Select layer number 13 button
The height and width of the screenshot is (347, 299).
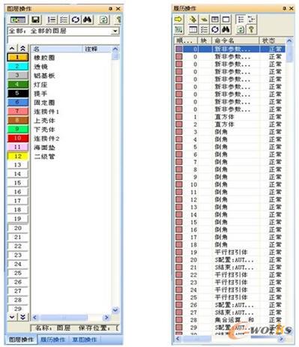pos(17,165)
